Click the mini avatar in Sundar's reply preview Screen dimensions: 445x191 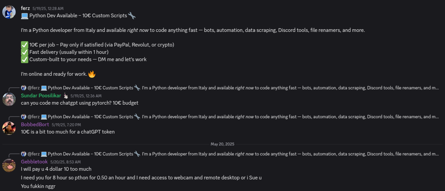coord(24,88)
